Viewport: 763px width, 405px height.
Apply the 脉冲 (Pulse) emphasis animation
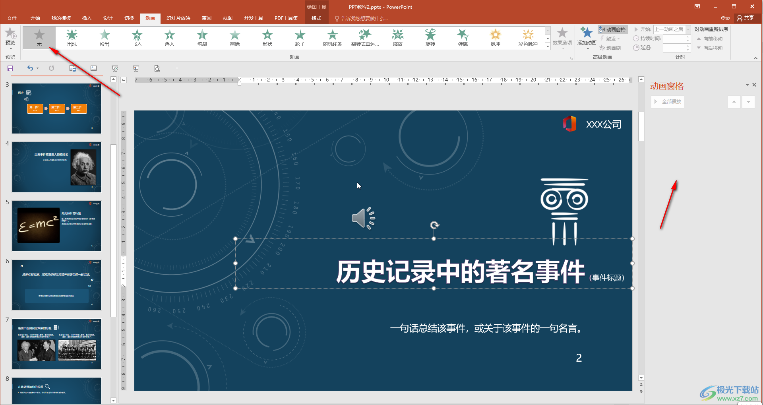[496, 38]
